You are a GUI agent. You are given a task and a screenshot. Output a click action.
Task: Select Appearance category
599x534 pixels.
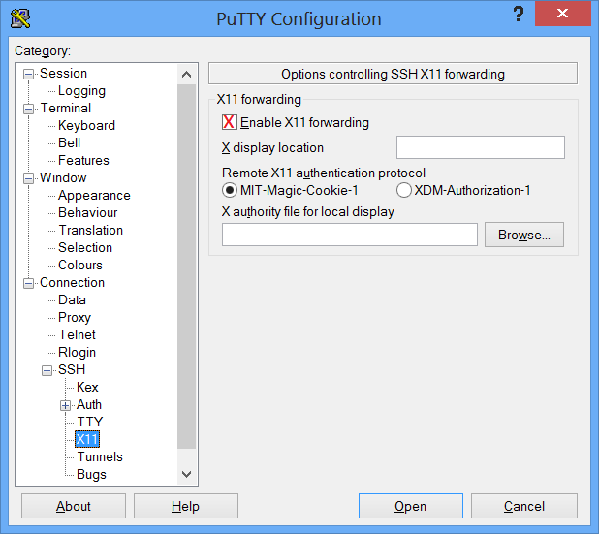tap(94, 196)
